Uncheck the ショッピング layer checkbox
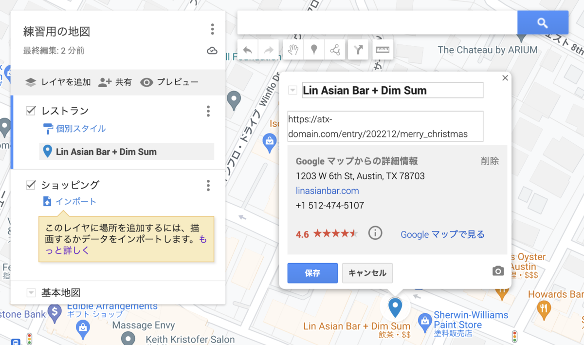 click(x=31, y=185)
